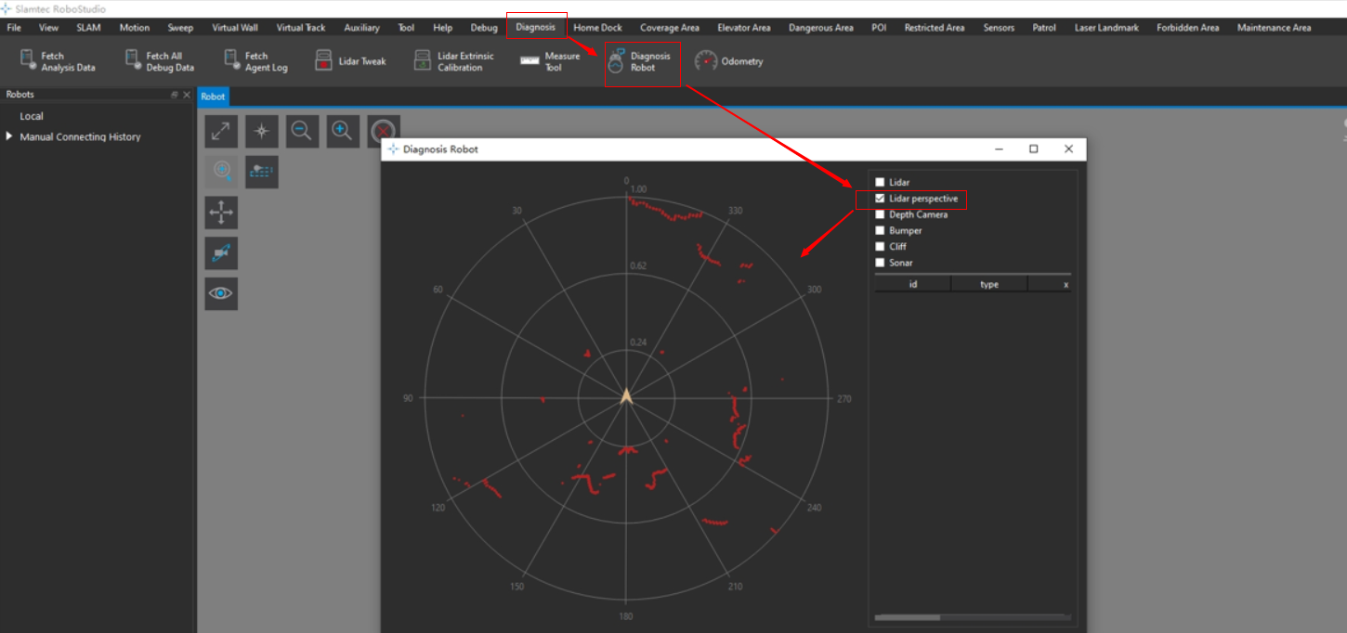Enable the Cliff checkbox
The width and height of the screenshot is (1347, 633).
click(880, 246)
